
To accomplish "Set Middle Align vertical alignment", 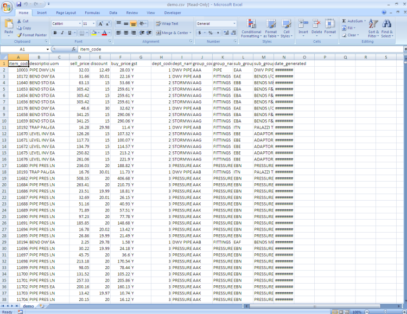I will (126, 24).
